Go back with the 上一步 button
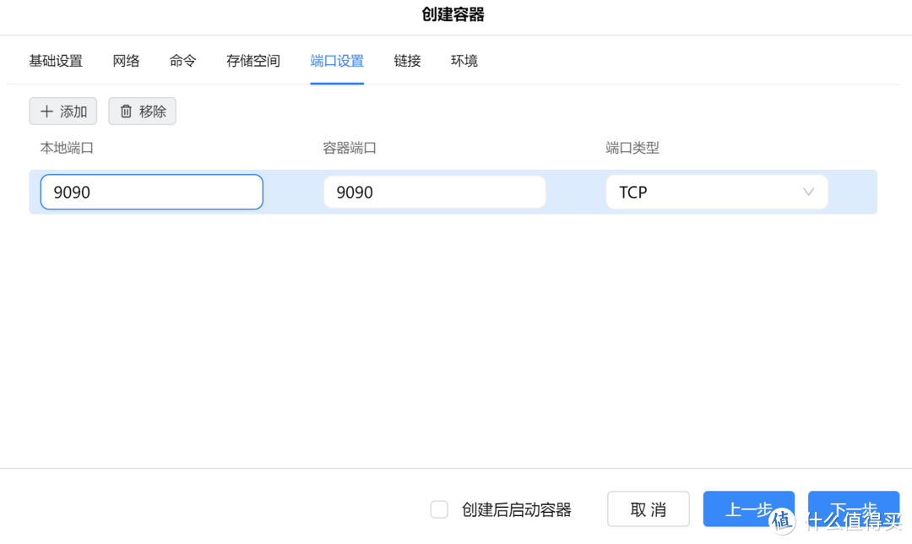 coord(748,509)
